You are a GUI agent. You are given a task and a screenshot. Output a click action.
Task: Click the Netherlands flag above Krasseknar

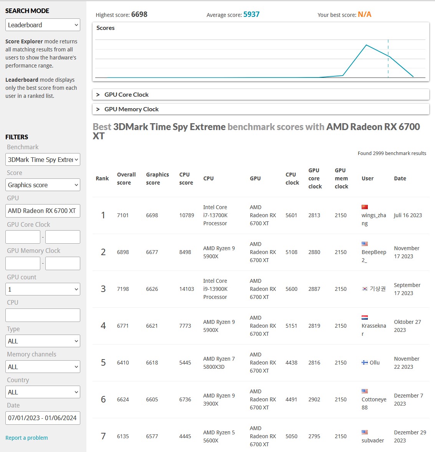[365, 318]
